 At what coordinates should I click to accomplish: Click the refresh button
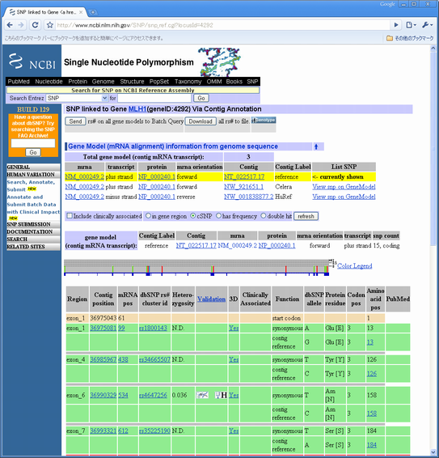[x=306, y=216]
